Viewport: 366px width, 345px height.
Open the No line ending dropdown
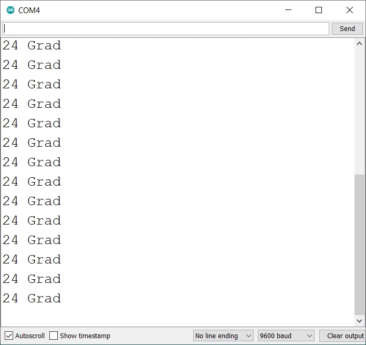click(223, 336)
